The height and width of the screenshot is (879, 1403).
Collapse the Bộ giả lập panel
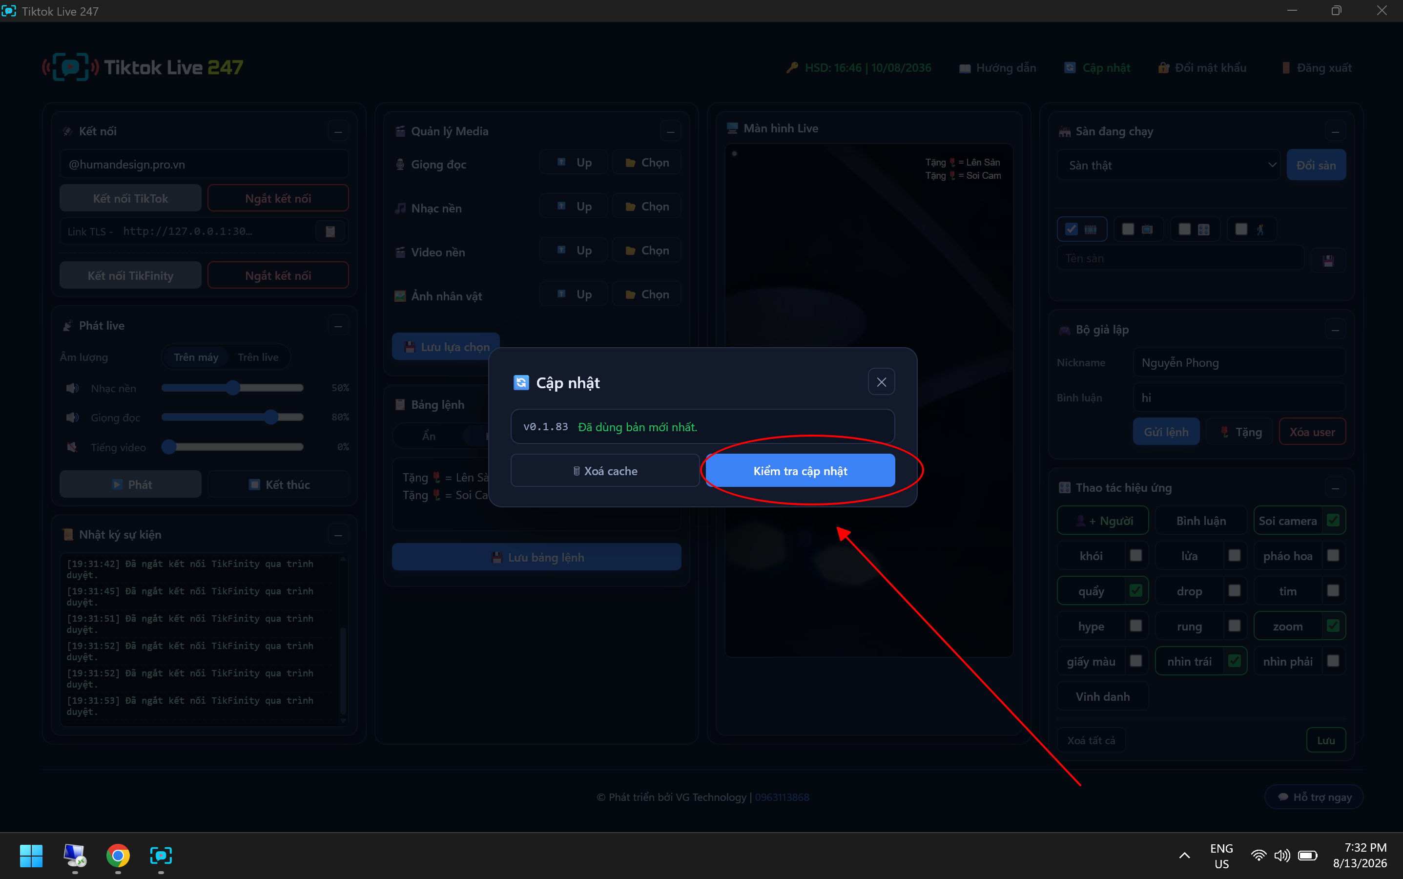1335,330
